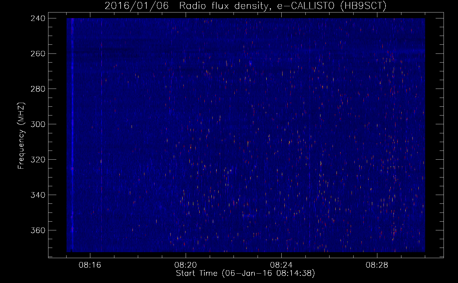
Task: Click the 340 frequency tick label
Action: point(38,195)
